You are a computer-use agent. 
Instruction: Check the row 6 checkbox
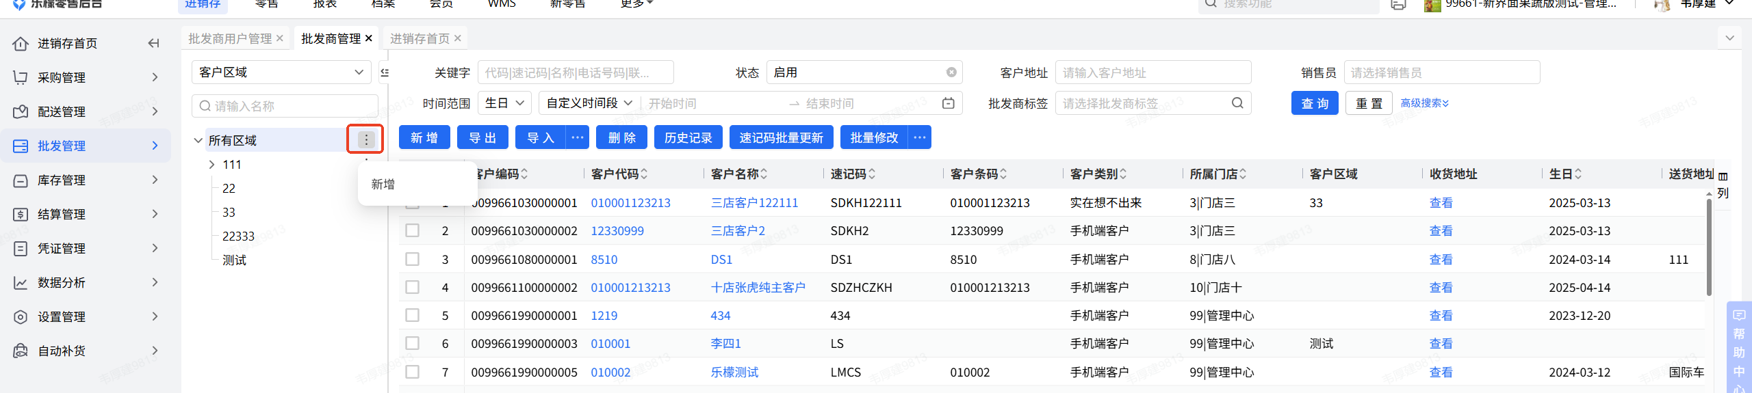coord(412,343)
